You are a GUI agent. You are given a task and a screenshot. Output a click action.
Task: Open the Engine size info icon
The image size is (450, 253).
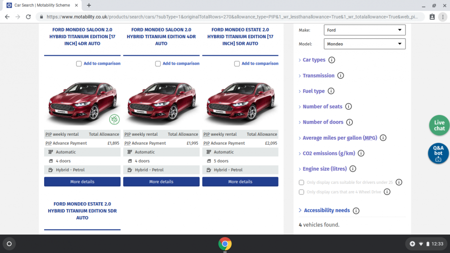pos(353,169)
